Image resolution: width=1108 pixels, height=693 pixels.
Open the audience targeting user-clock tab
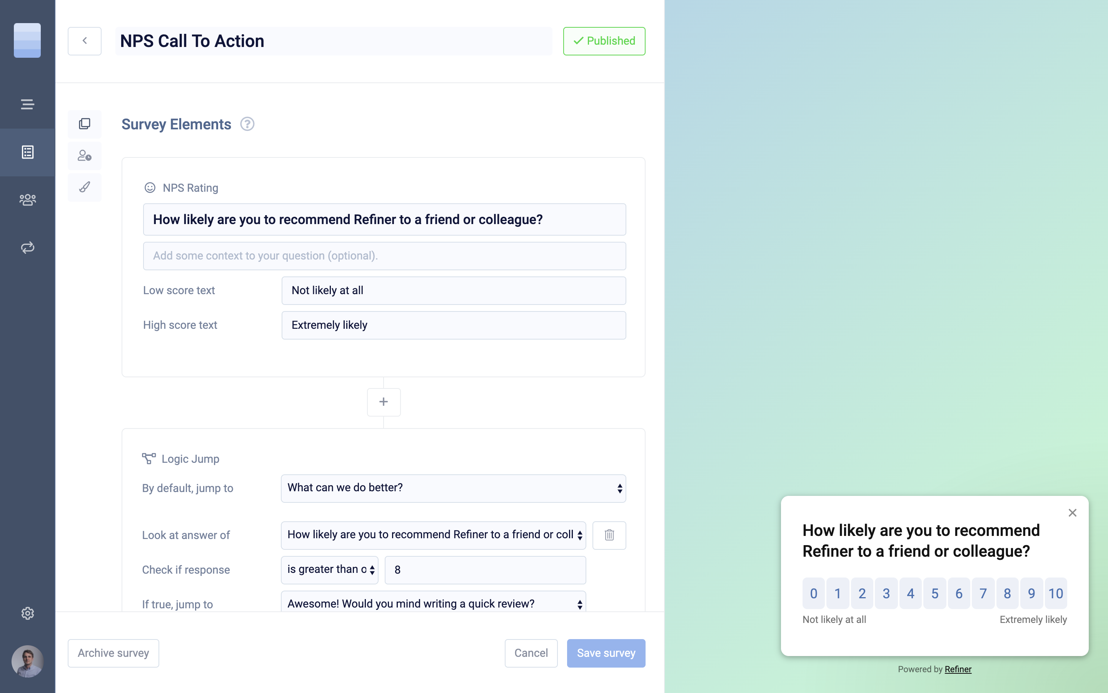[85, 156]
